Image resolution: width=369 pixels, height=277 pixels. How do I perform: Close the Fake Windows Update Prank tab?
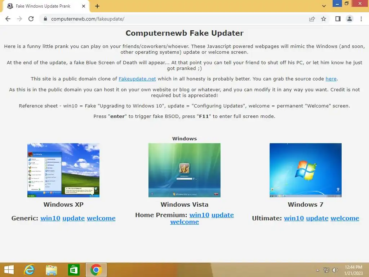coord(84,6)
